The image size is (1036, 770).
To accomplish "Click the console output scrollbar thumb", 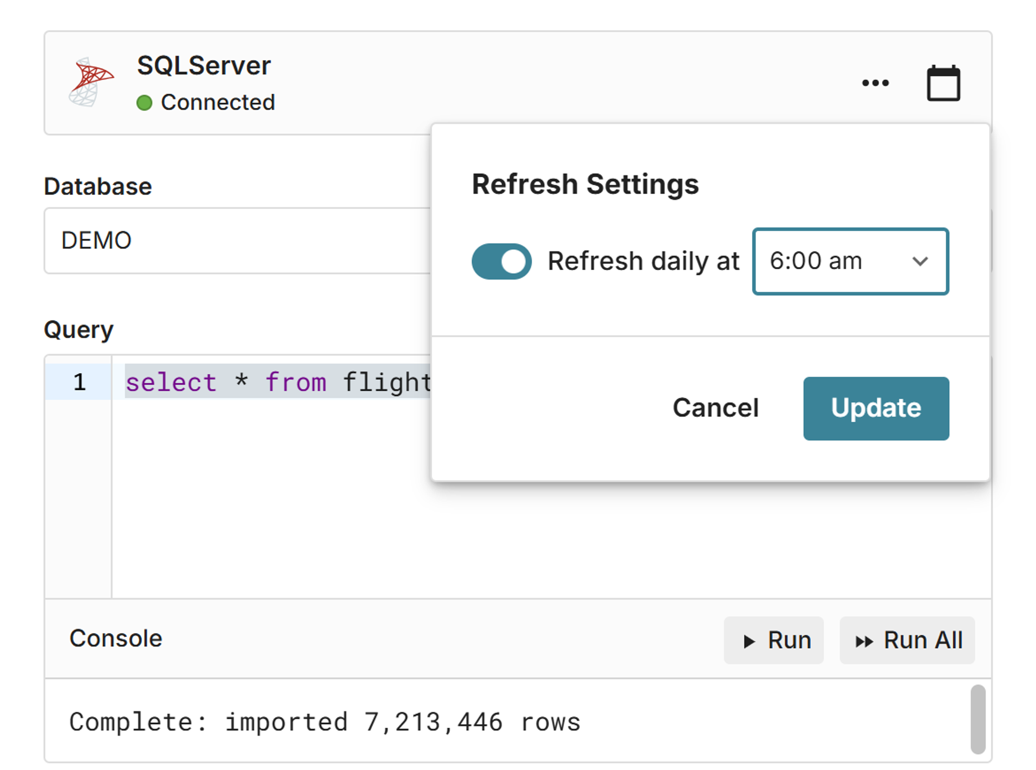I will pyautogui.click(x=977, y=718).
